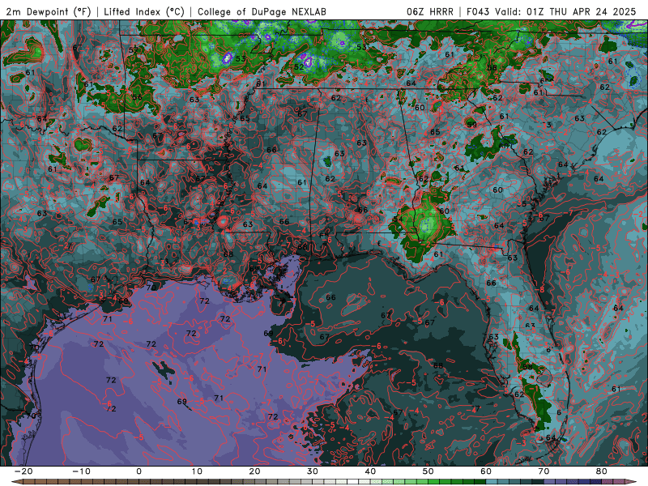This screenshot has height=486, width=648.
Task: Click the 30 label on the color scale
Action: [x=313, y=471]
